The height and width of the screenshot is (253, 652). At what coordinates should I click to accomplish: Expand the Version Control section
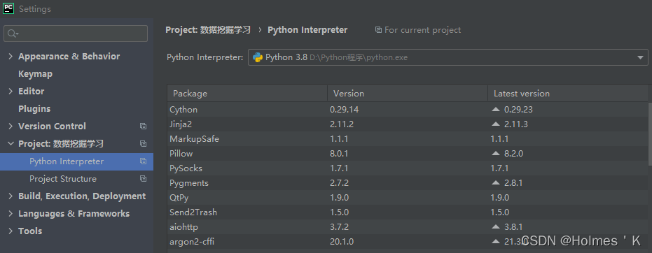point(11,126)
